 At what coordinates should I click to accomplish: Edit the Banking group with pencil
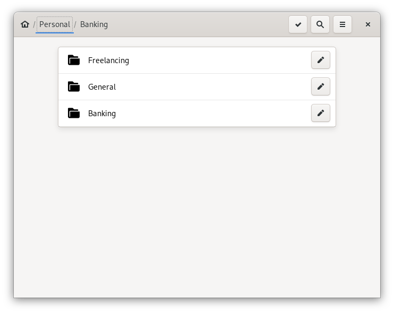click(x=321, y=113)
